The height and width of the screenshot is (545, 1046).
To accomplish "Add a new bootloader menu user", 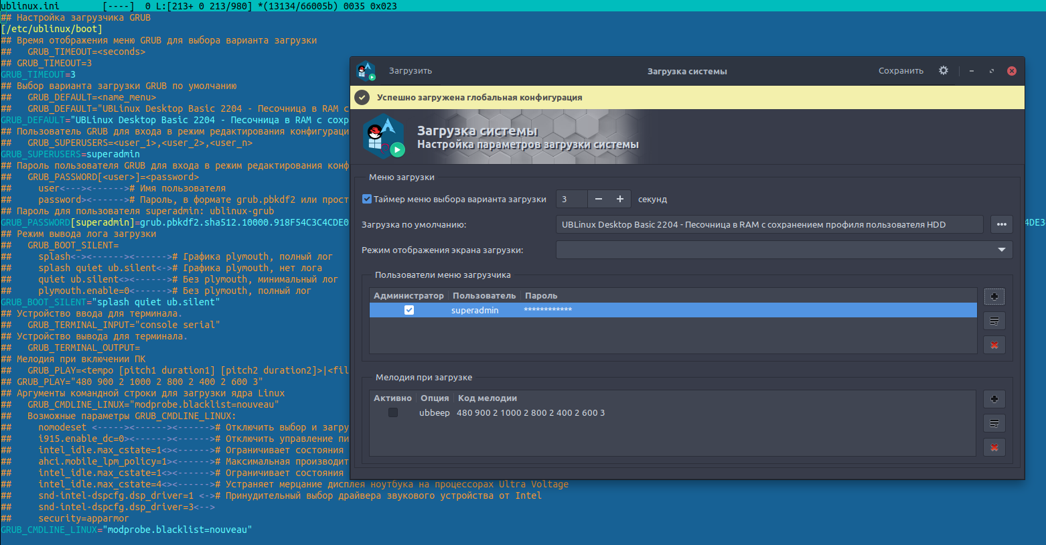I will coord(994,297).
